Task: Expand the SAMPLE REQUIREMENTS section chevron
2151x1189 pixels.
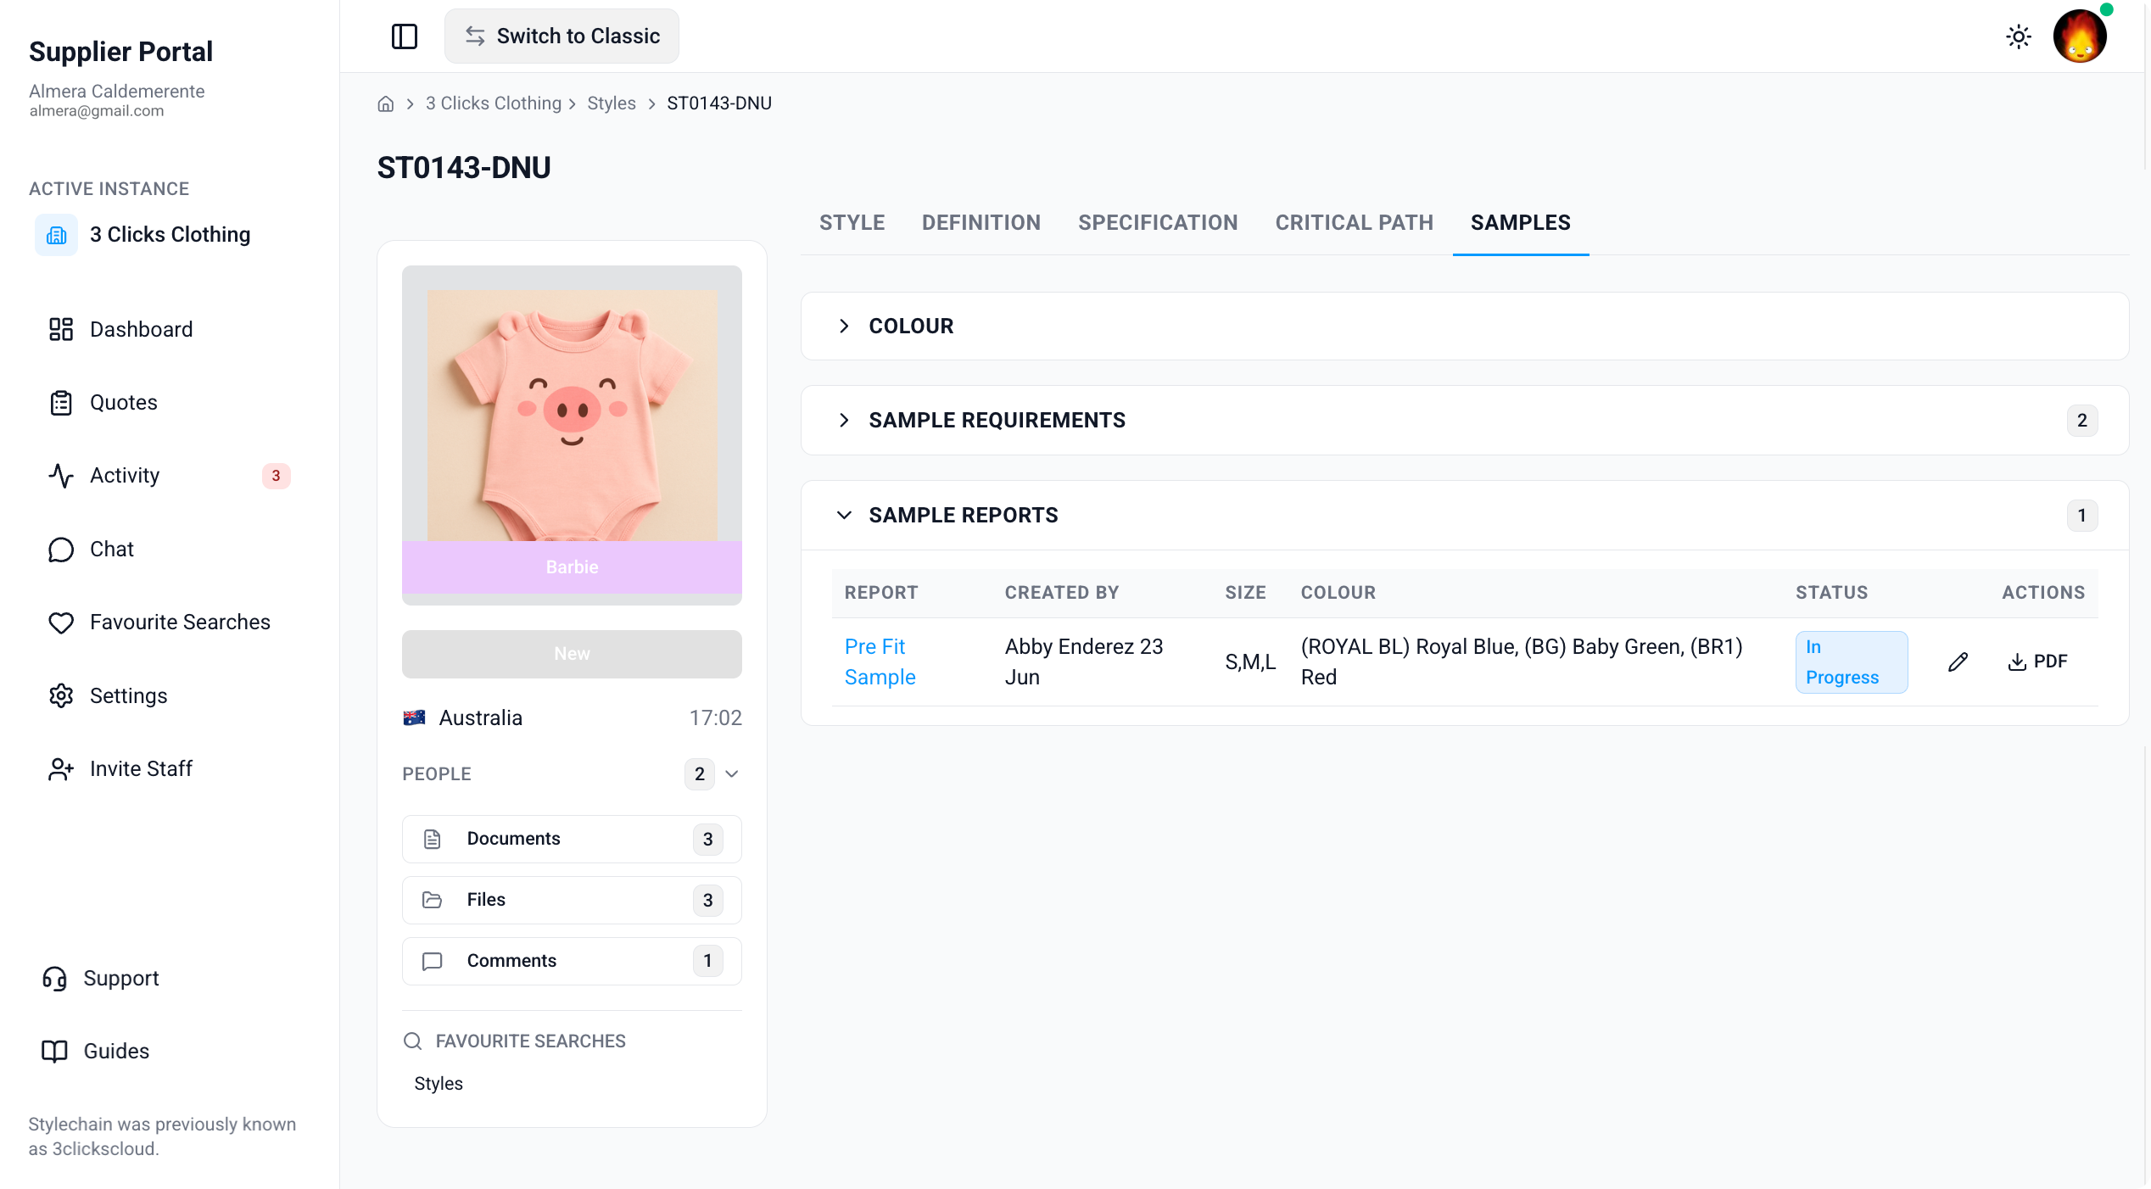Action: coord(844,421)
